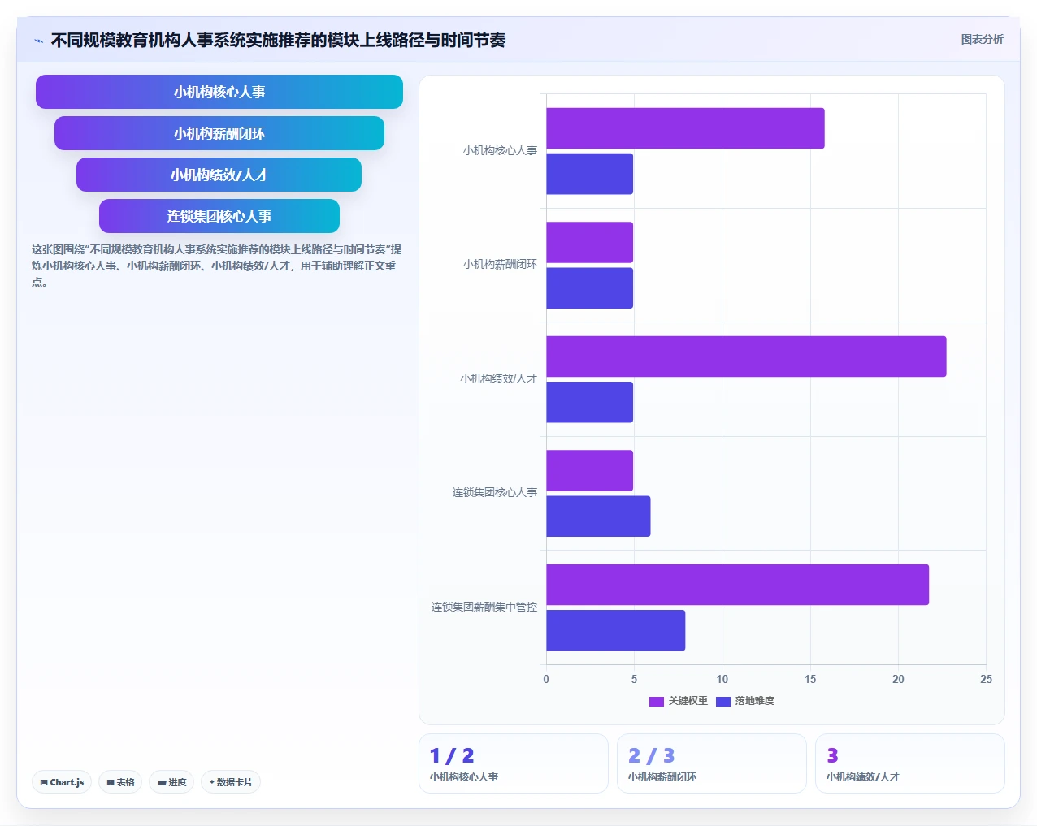Screen dimensions: 1037x826
Task: Click the purple bar for 小机构绩效/人才
Action: pyautogui.click(x=746, y=357)
